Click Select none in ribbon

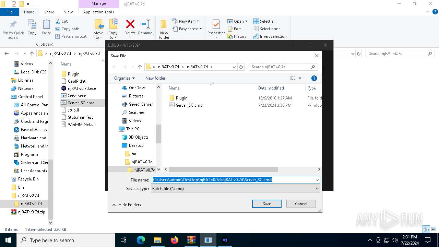[x=267, y=29]
